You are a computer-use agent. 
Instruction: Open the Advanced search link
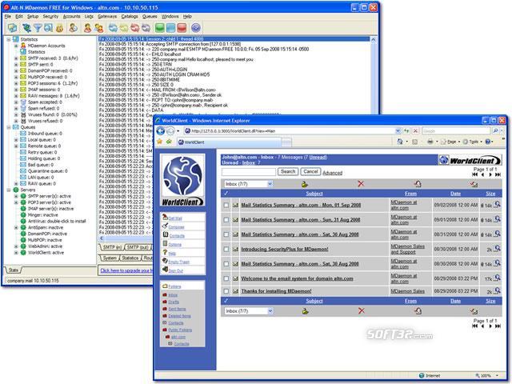tap(333, 173)
